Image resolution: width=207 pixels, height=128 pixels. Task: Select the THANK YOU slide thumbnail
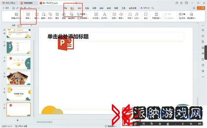[19, 94]
